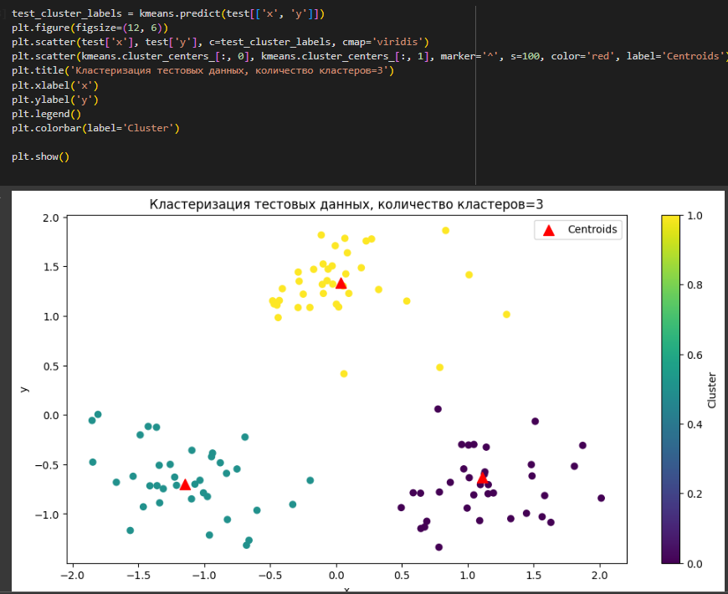This screenshot has height=594, width=728.
Task: Click the label='Centroids' argument in code
Action: pyautogui.click(x=675, y=56)
